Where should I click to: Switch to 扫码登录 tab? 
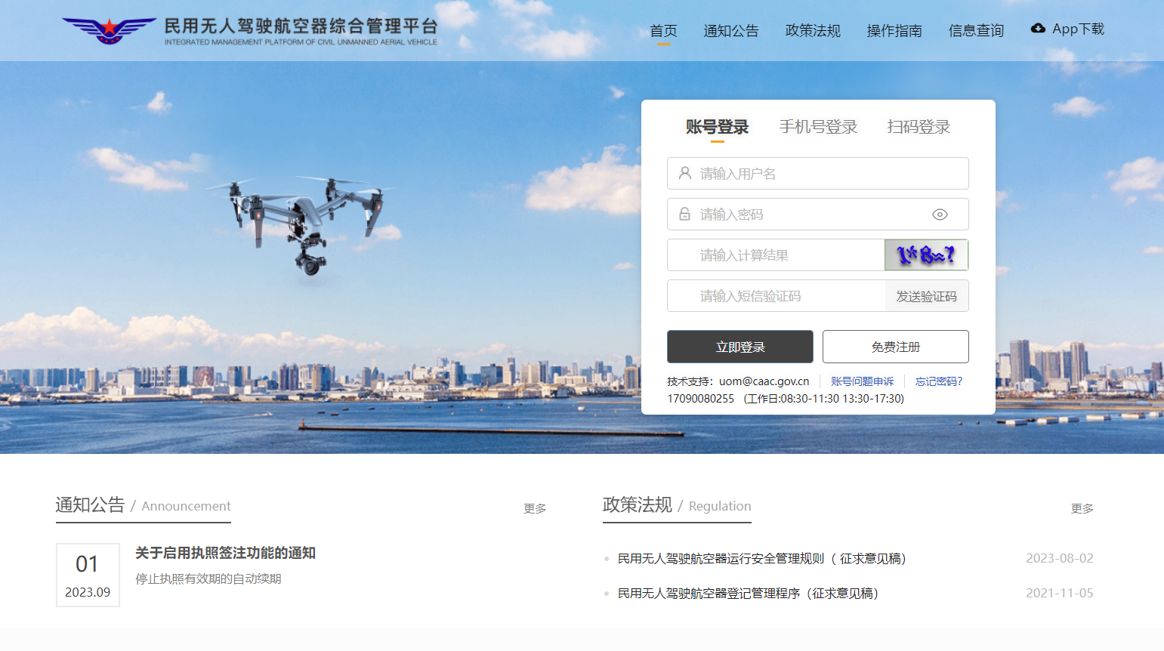[919, 127]
